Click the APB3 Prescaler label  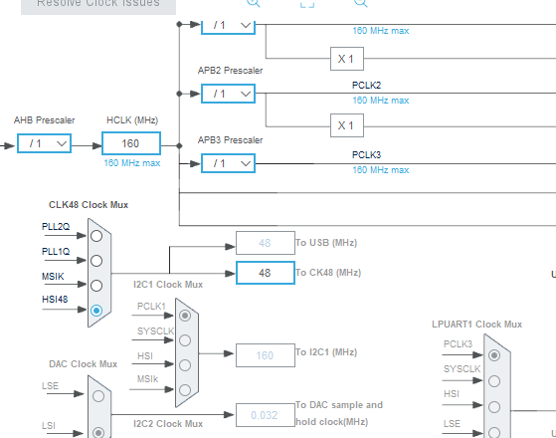pyautogui.click(x=230, y=139)
